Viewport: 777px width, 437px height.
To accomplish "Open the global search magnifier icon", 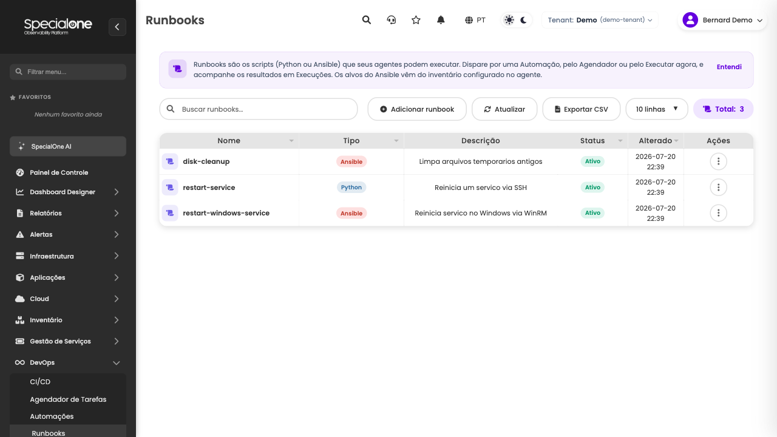I will click(367, 19).
